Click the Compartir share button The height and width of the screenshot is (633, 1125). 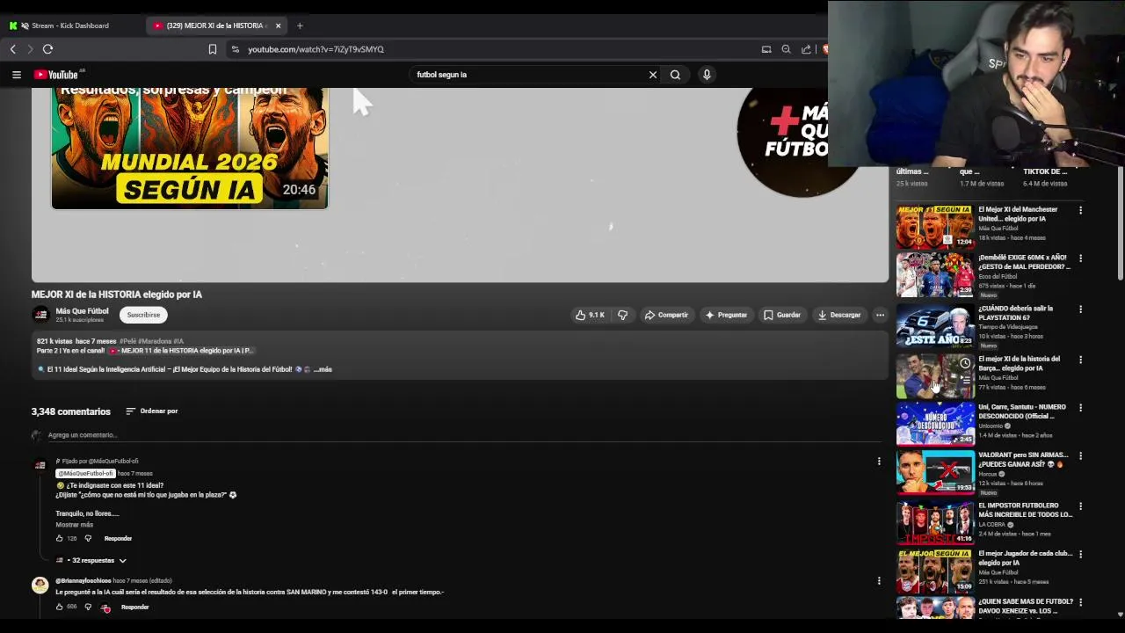tap(666, 315)
